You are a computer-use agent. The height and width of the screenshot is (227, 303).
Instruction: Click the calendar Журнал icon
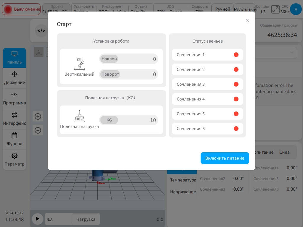pyautogui.click(x=14, y=135)
